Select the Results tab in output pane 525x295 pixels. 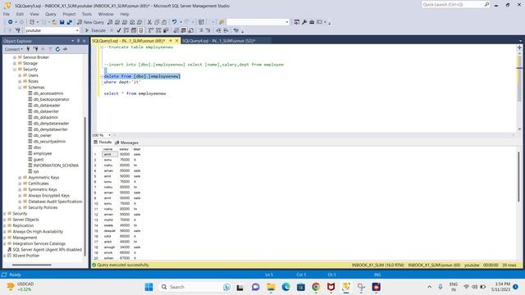[x=103, y=143]
